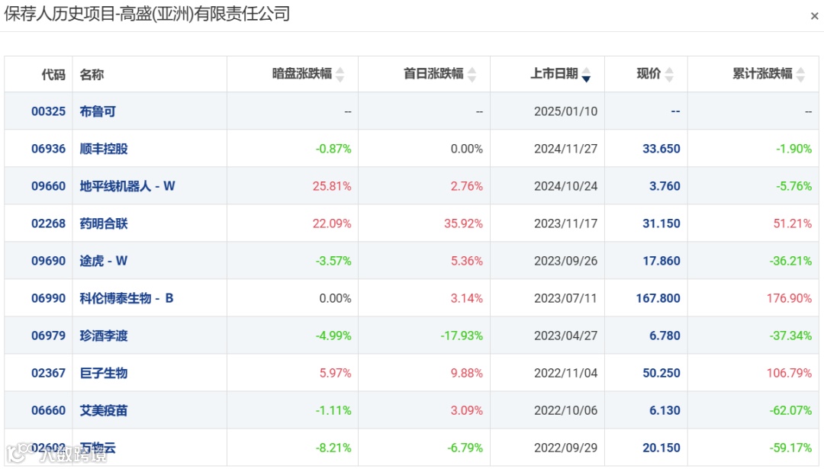Select cumulative change 176.90%
The image size is (824, 469).
(x=789, y=297)
